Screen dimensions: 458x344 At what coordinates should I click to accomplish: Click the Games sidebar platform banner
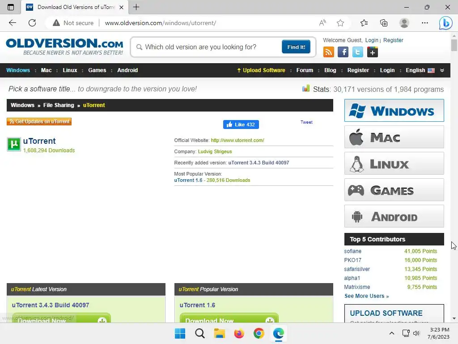[394, 189]
